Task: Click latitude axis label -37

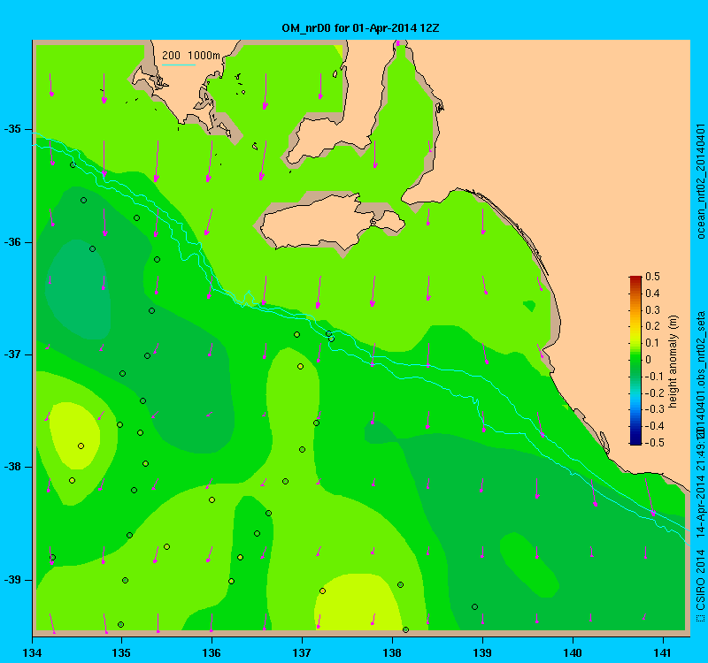Action: tap(12, 354)
